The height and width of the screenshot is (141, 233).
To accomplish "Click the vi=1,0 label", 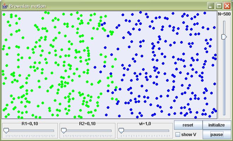I will coord(145,124).
